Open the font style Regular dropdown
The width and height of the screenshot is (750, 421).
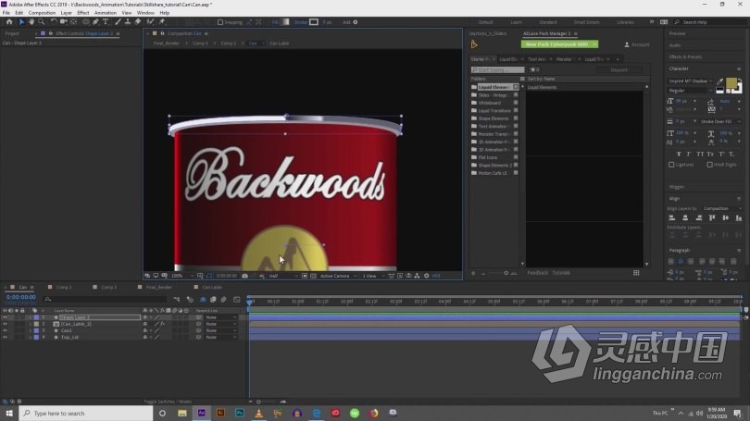coord(690,91)
